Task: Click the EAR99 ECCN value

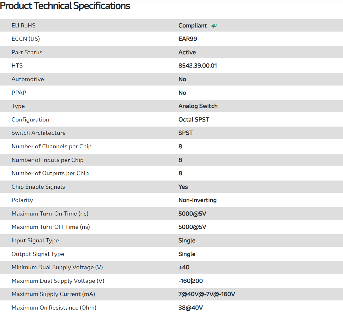Action: (x=188, y=39)
